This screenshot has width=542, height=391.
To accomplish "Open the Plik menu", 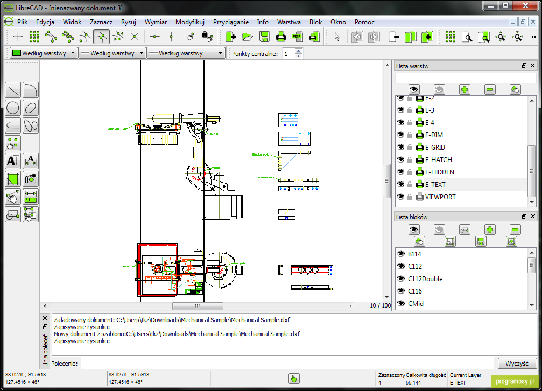I will click(x=22, y=22).
